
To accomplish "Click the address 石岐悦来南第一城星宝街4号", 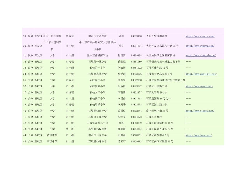I will click(x=163, y=62).
